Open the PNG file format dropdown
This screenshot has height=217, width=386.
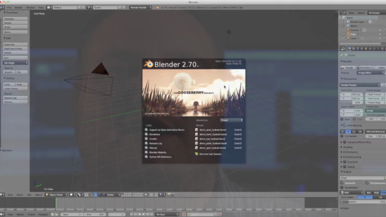pyautogui.click(x=352, y=193)
